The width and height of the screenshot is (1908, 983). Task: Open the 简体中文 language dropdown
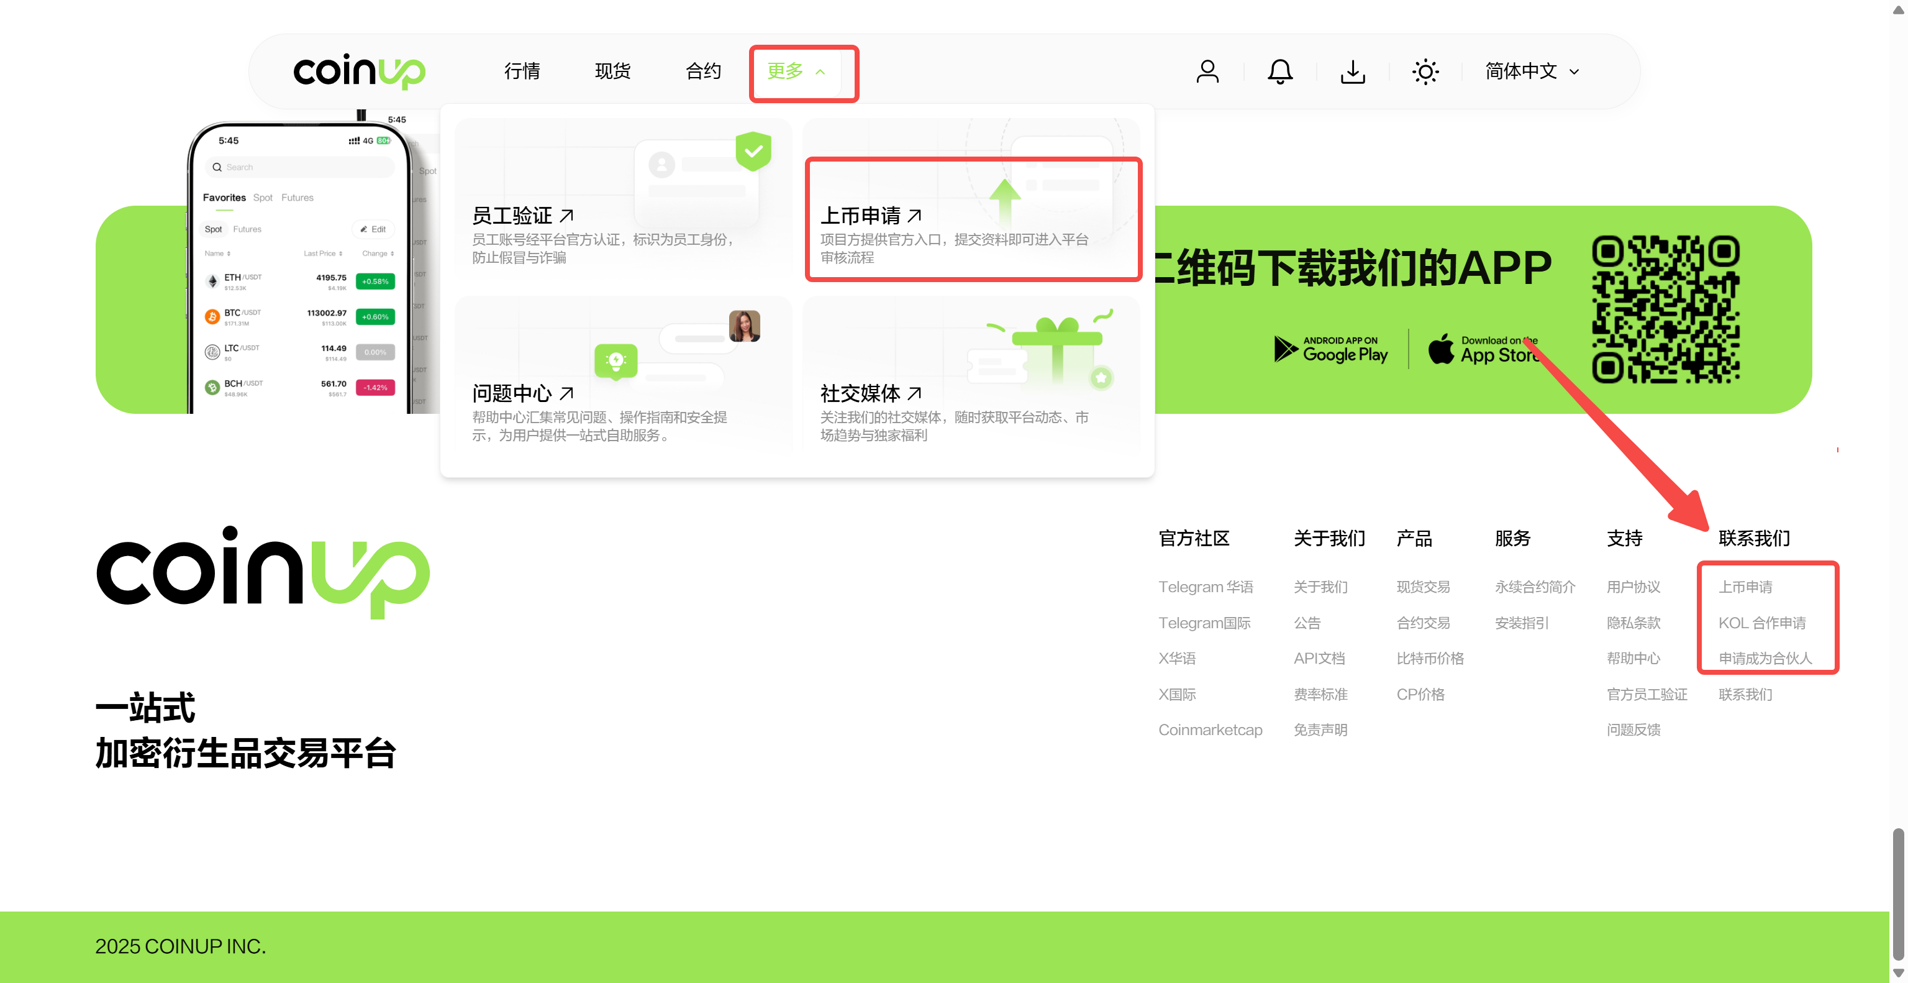1532,71
